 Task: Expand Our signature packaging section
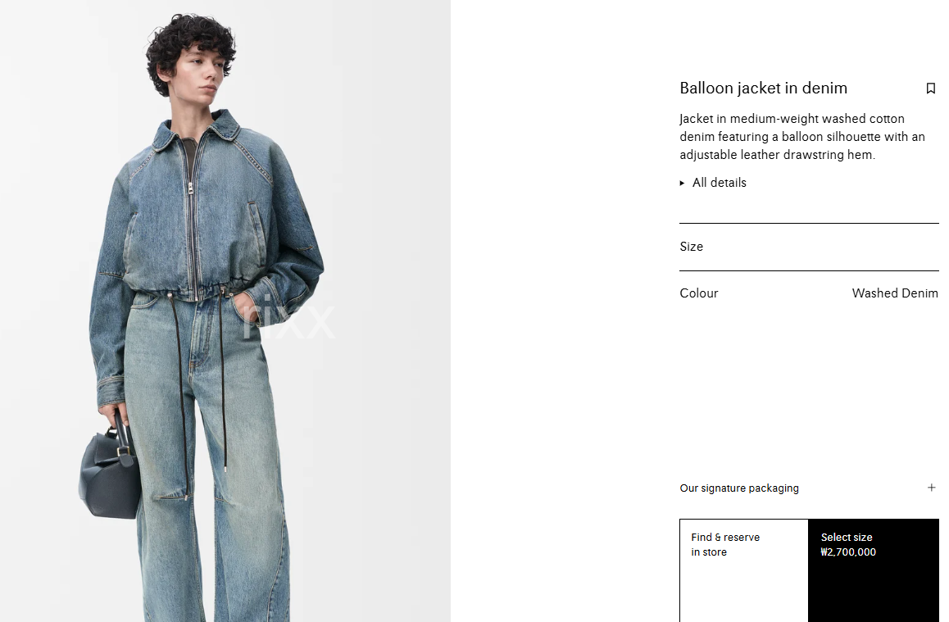tap(809, 488)
